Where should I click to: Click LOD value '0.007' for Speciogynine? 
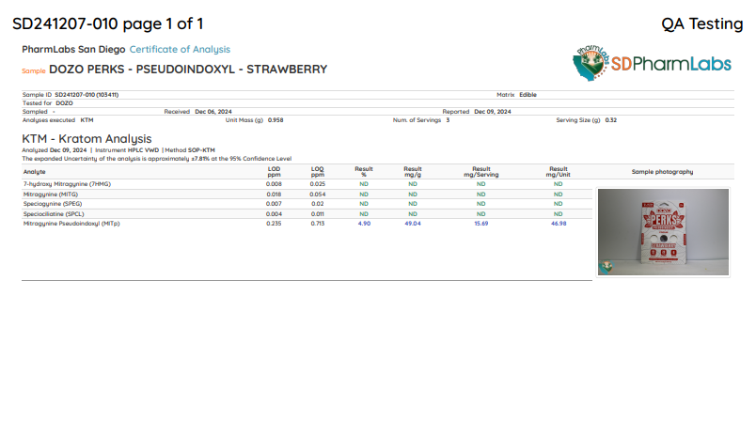coord(274,204)
